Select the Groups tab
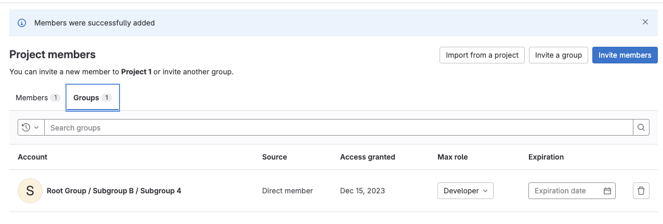 tap(86, 98)
